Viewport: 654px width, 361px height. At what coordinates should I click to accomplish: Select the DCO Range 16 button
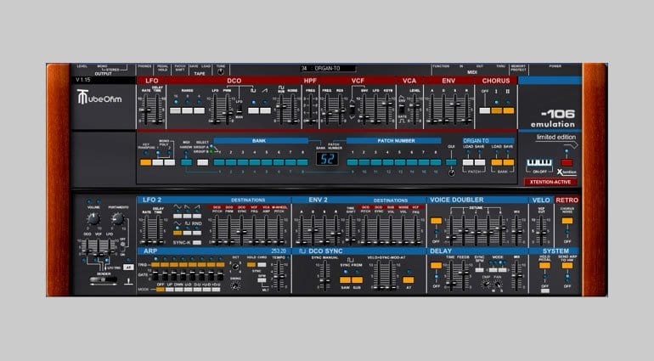[x=176, y=110]
